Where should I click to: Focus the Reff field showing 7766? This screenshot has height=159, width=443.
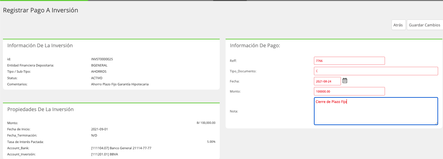click(349, 61)
